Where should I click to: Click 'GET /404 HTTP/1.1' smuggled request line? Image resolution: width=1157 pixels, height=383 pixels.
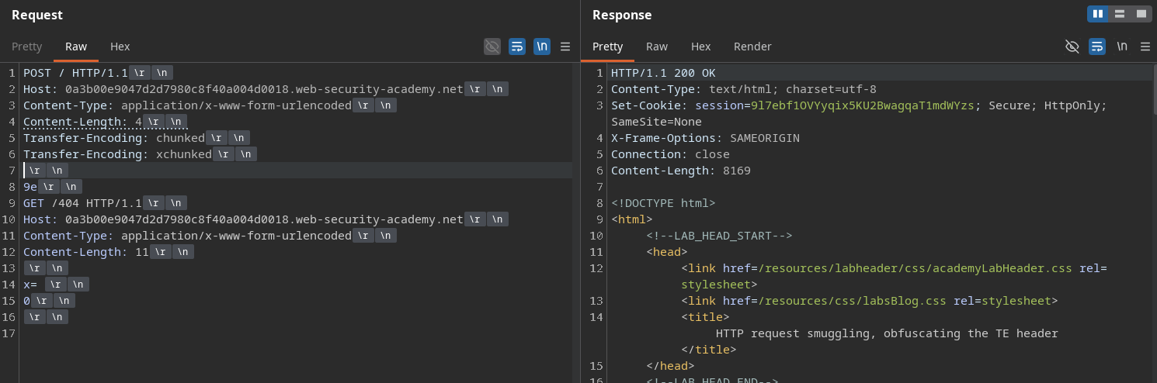pyautogui.click(x=82, y=203)
